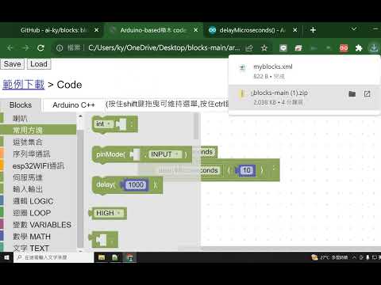Switch to Arduino C++ tab
This screenshot has width=381, height=285.
(74, 105)
